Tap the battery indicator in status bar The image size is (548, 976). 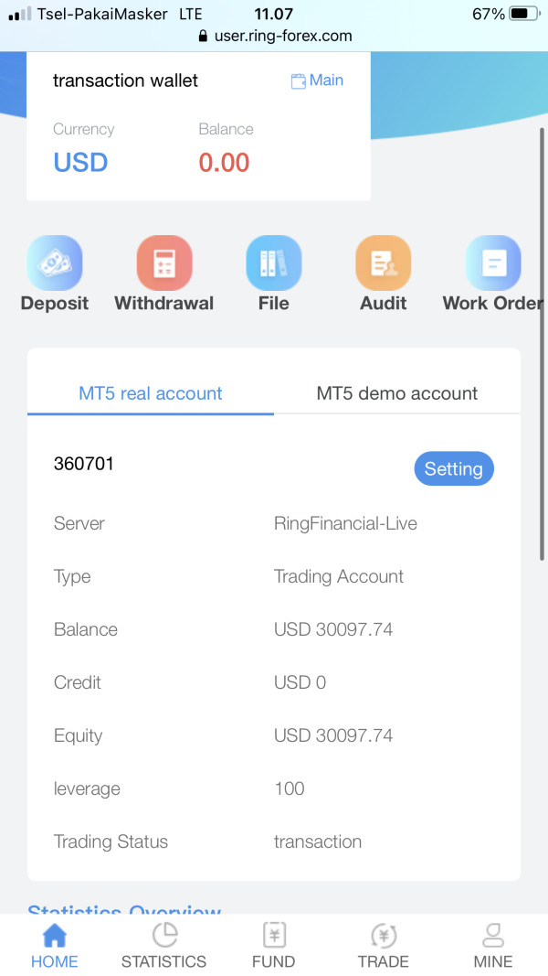[525, 14]
